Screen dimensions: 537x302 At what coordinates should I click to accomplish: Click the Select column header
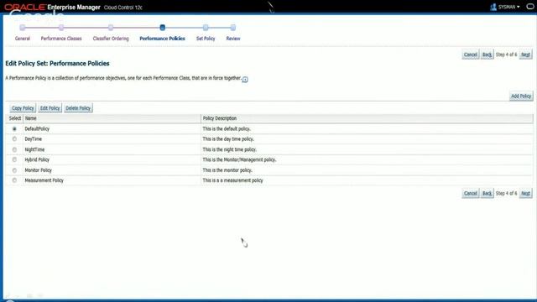[15, 118]
